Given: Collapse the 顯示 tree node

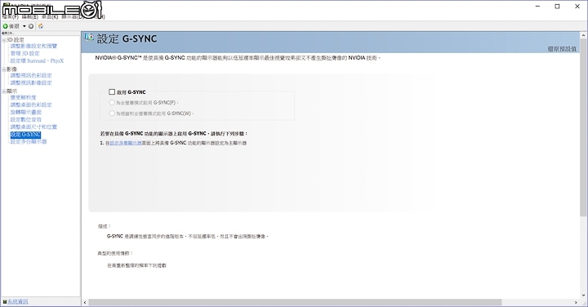Looking at the screenshot, I should pos(4,91).
